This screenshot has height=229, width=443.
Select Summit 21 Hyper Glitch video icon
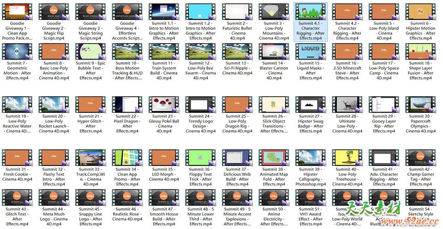(x=90, y=105)
